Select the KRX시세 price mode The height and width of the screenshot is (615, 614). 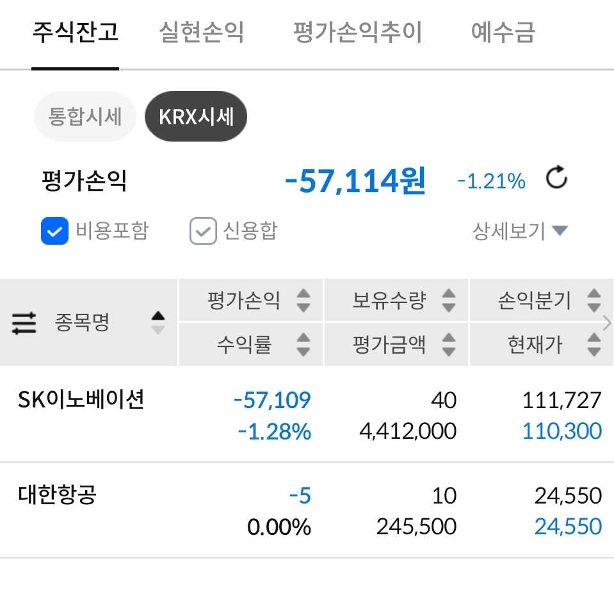pyautogui.click(x=196, y=117)
